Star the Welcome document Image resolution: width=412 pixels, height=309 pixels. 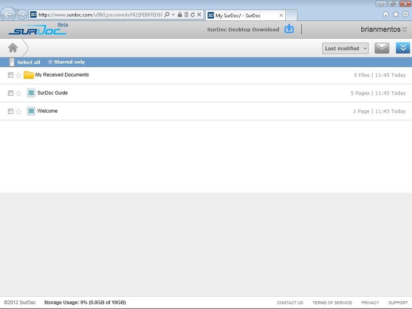pyautogui.click(x=19, y=111)
